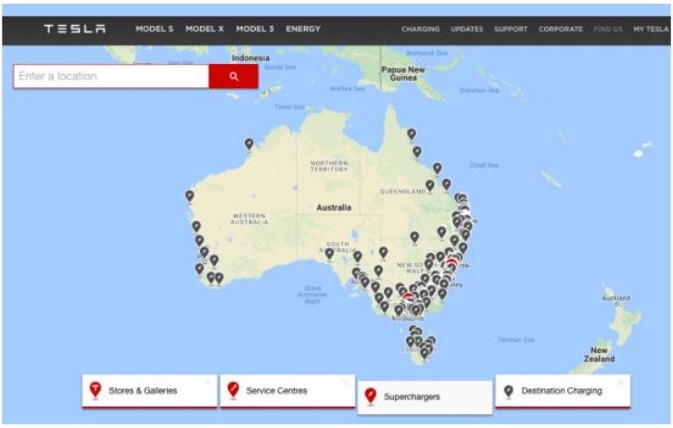The width and height of the screenshot is (673, 428).
Task: Click the Auckland city label
Action: click(616, 297)
